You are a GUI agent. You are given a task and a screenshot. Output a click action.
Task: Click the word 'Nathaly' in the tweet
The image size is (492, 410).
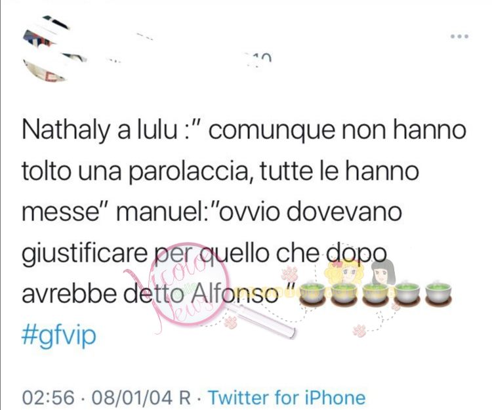pyautogui.click(x=66, y=131)
